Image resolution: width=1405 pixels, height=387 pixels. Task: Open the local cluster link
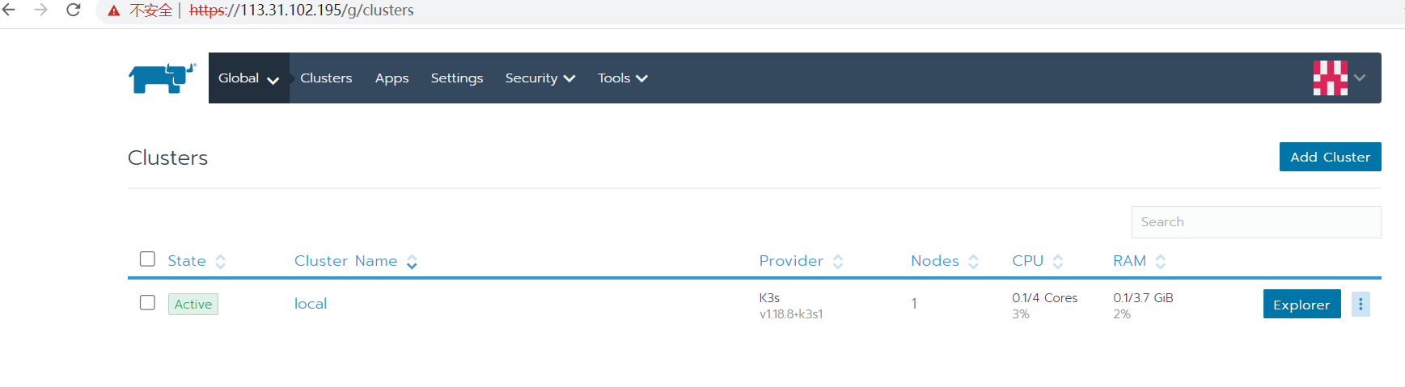tap(311, 304)
